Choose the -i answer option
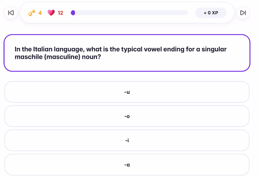The height and width of the screenshot is (176, 258). 127,140
